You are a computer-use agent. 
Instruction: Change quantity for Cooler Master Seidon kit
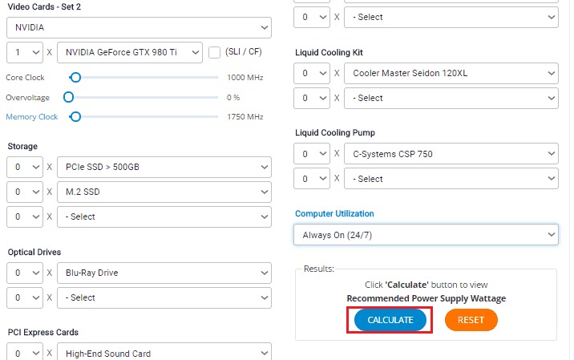click(x=312, y=73)
